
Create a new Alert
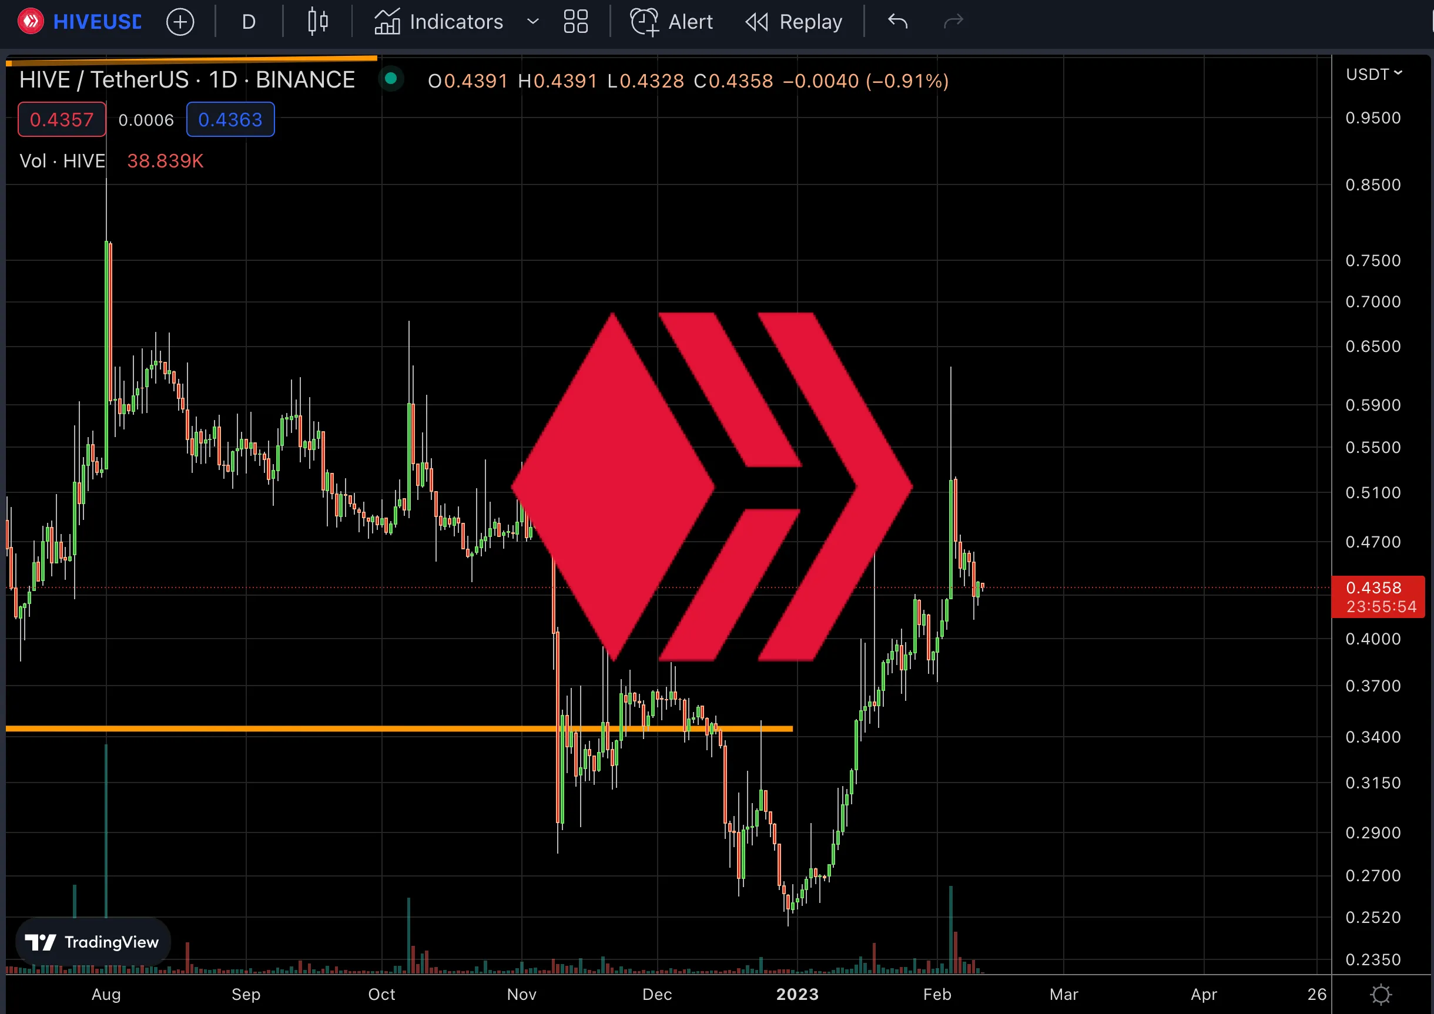coord(671,22)
